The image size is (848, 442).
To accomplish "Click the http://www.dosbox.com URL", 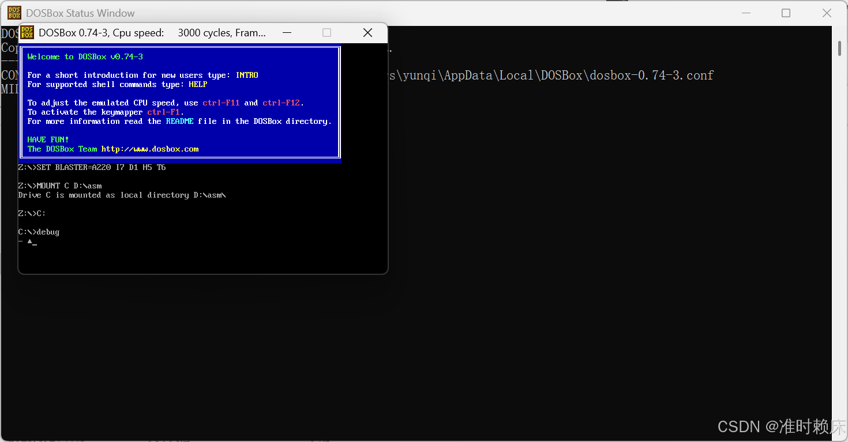I will 150,149.
